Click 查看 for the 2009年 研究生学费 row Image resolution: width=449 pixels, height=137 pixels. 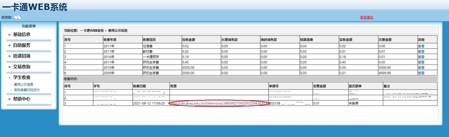coord(421,73)
